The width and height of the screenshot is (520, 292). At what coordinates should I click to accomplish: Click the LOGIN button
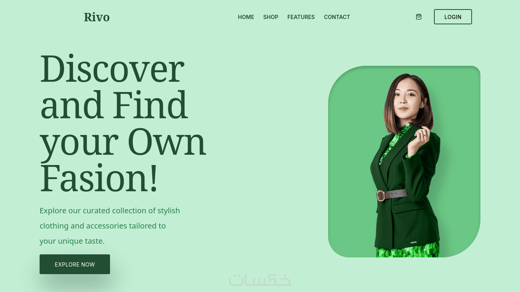click(x=453, y=17)
